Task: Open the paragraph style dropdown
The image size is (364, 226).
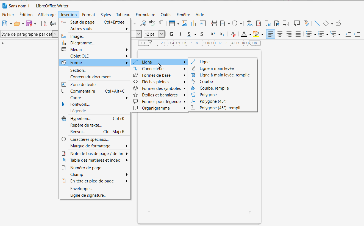Action: click(x=55, y=34)
